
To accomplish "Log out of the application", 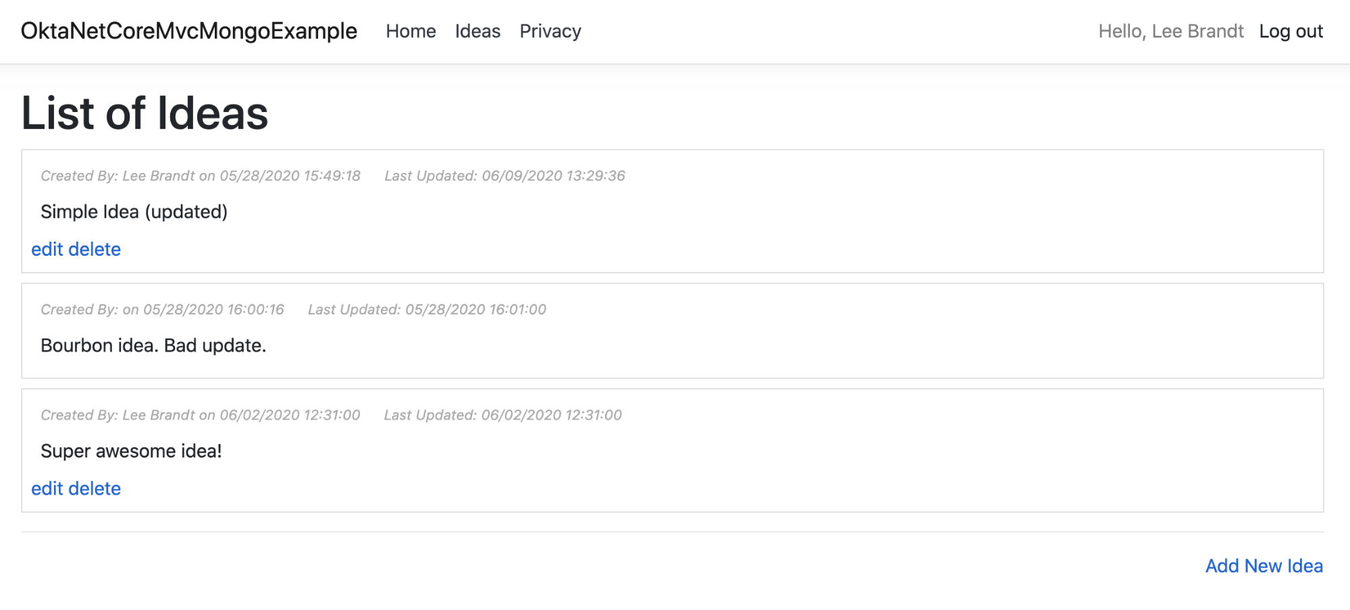I will (x=1291, y=31).
